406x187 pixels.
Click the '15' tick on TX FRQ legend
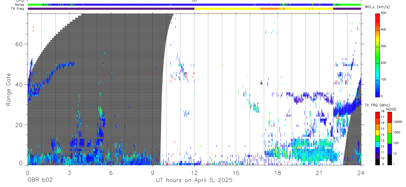[383, 129]
